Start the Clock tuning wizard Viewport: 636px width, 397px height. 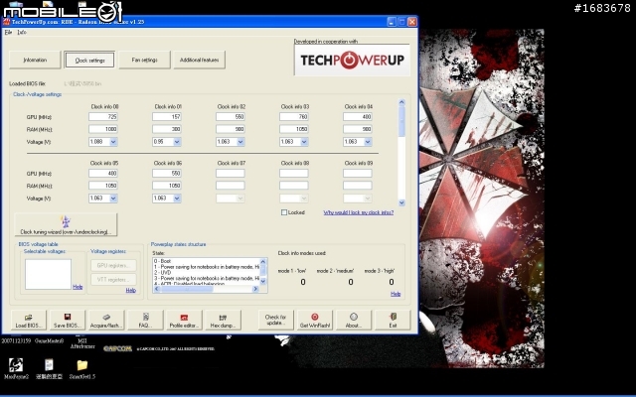[66, 225]
